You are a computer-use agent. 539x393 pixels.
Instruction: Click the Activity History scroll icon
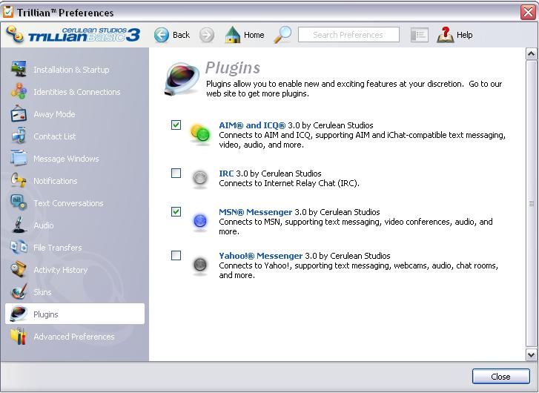pyautogui.click(x=19, y=270)
